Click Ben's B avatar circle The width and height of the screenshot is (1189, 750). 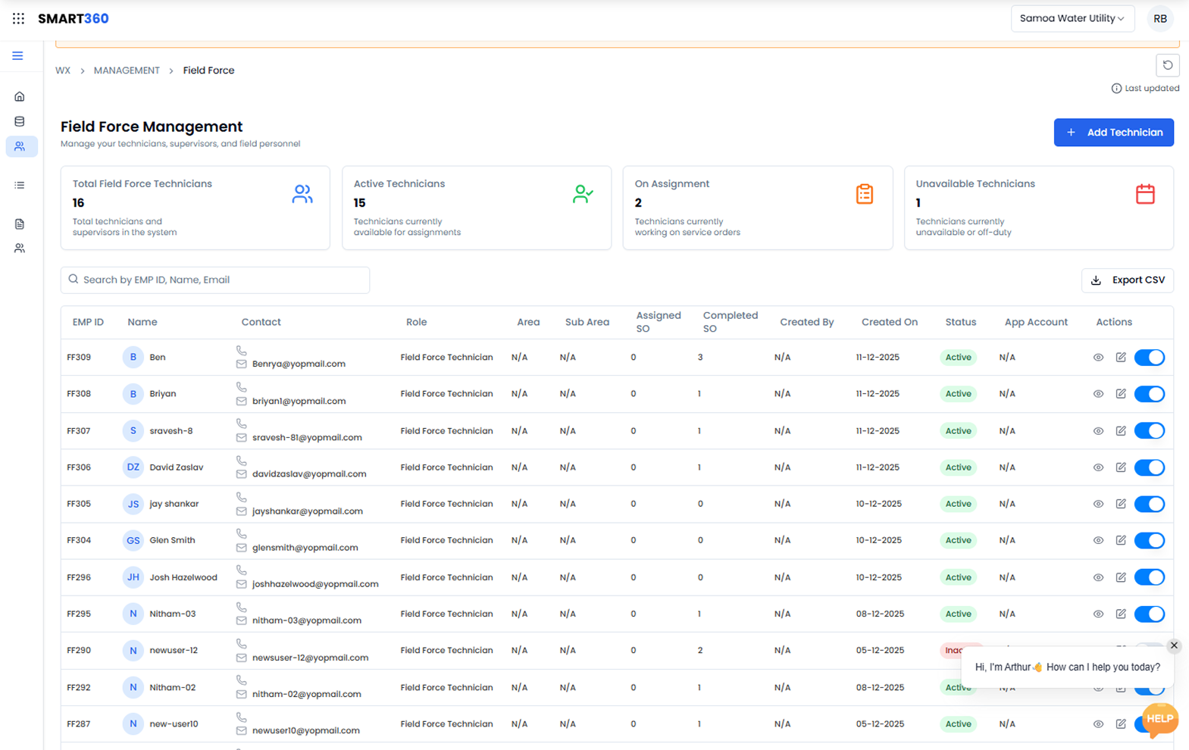point(133,357)
